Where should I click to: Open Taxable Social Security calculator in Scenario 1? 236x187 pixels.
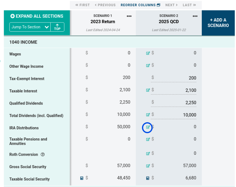point(82,178)
